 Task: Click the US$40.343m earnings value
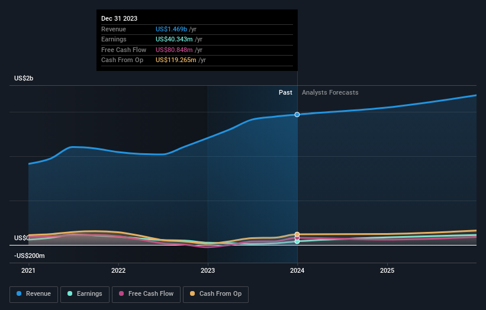point(174,39)
